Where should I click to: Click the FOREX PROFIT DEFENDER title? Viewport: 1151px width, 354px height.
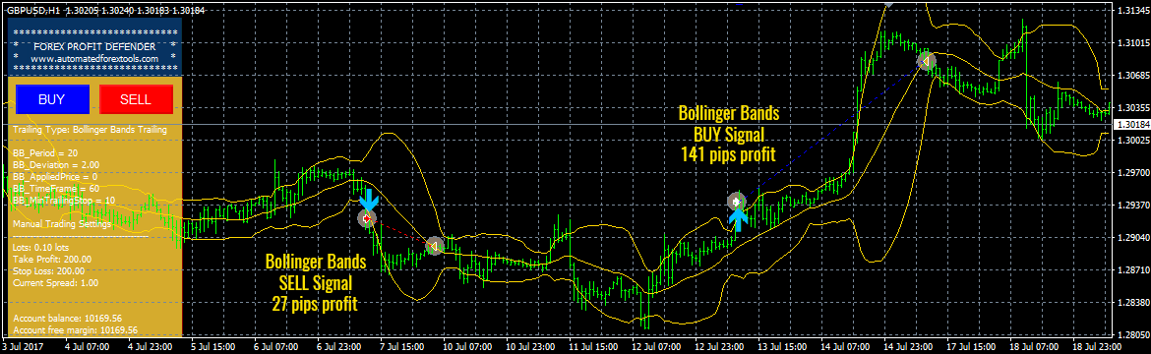click(94, 46)
